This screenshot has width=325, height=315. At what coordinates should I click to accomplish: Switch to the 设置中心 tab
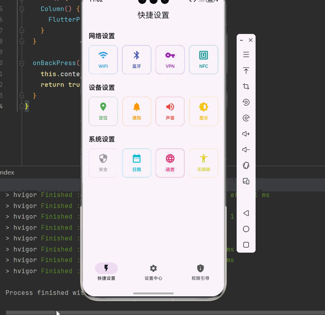click(x=153, y=272)
